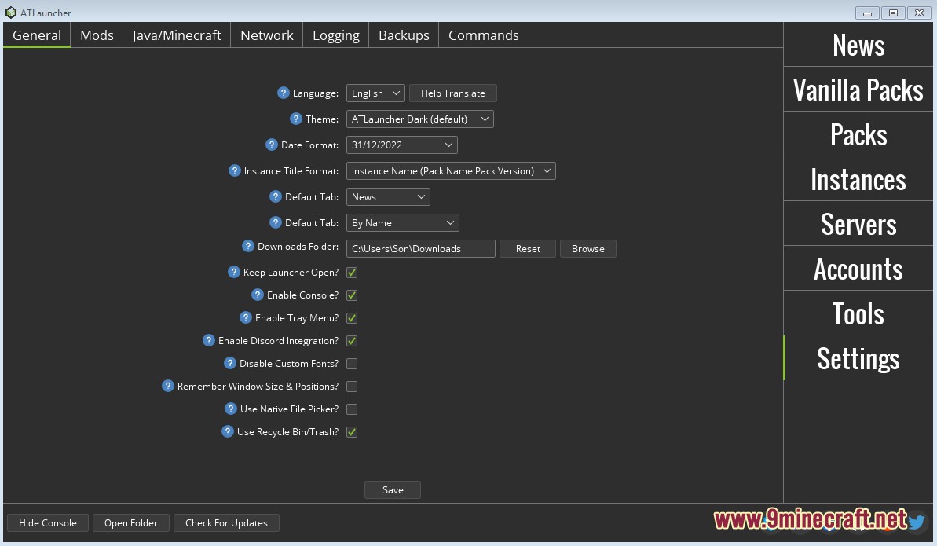
Task: Click the ATLauncher logo in the title bar
Action: (x=11, y=13)
